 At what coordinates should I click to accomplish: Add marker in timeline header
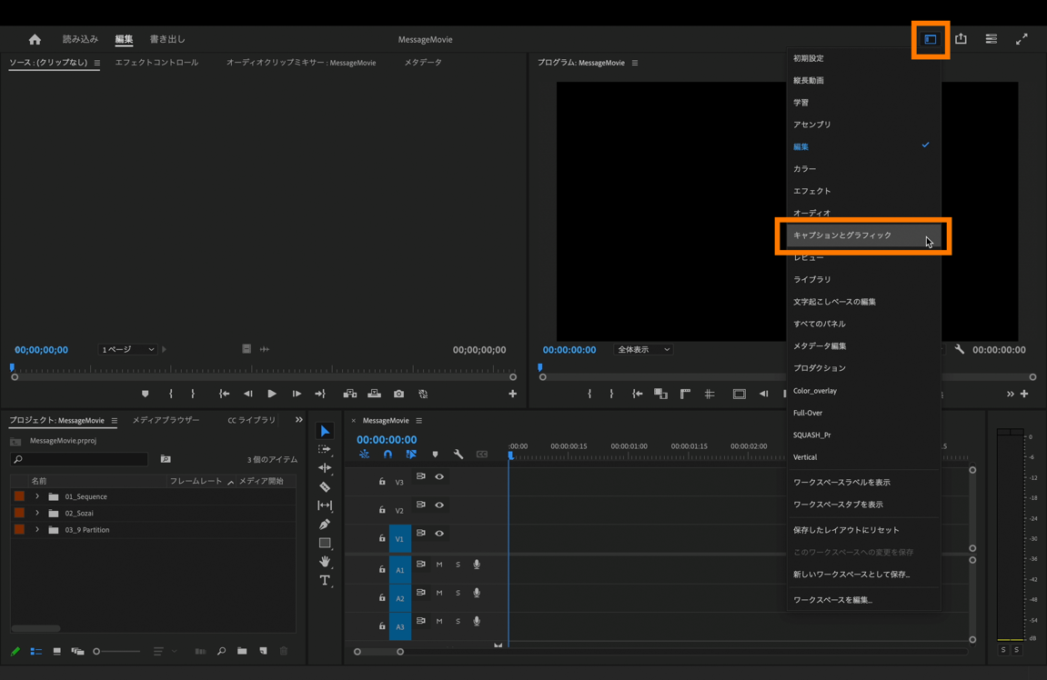(x=435, y=454)
